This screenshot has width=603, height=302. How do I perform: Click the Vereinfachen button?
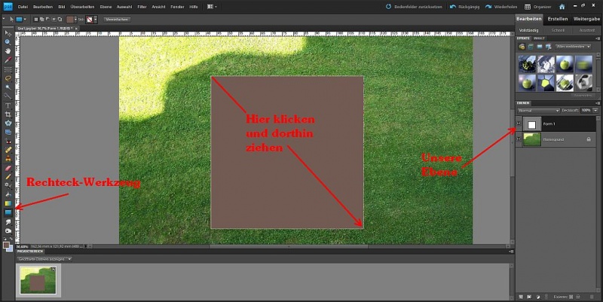[115, 19]
